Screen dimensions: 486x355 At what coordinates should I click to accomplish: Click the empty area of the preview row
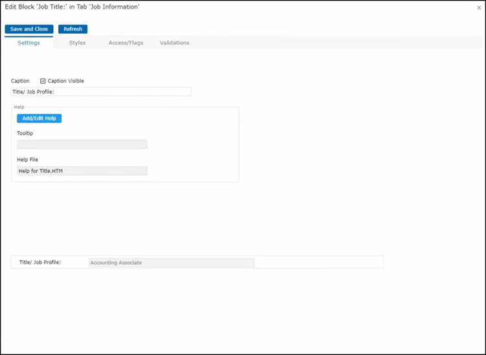tap(318, 262)
